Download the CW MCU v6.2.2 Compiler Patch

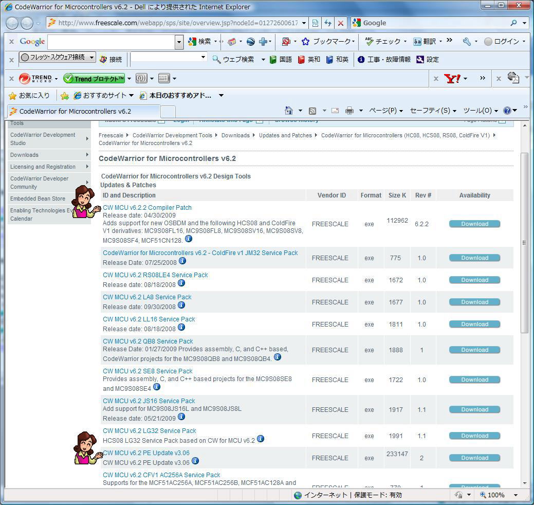(x=474, y=224)
